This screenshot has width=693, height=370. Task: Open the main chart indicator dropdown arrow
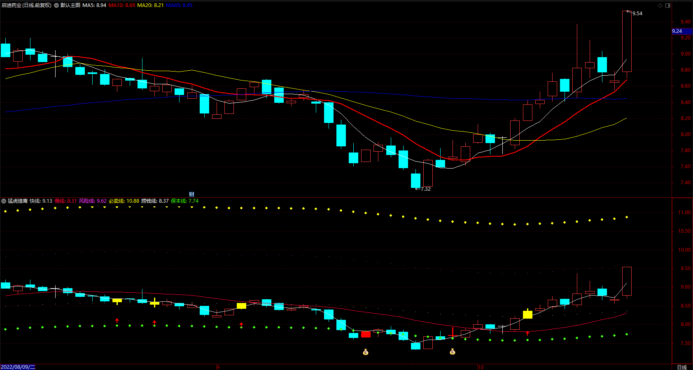click(x=56, y=5)
